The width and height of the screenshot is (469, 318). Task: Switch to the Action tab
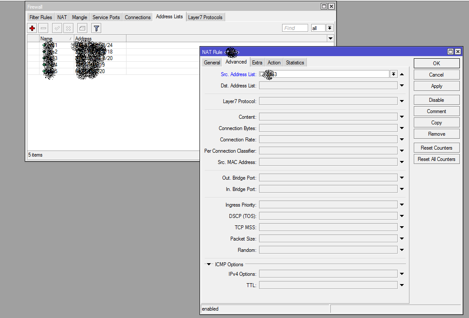coord(274,63)
